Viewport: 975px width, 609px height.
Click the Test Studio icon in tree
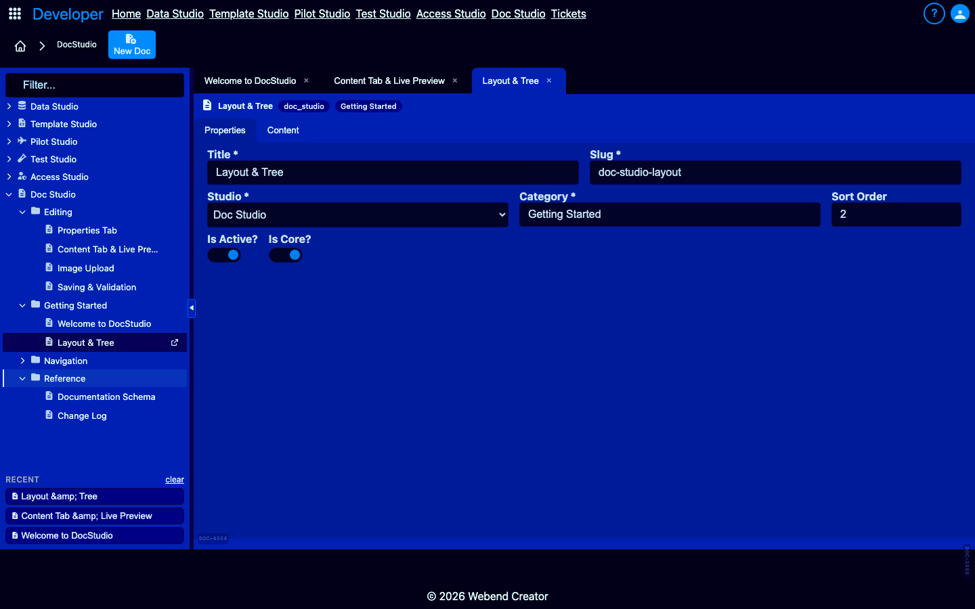point(22,158)
